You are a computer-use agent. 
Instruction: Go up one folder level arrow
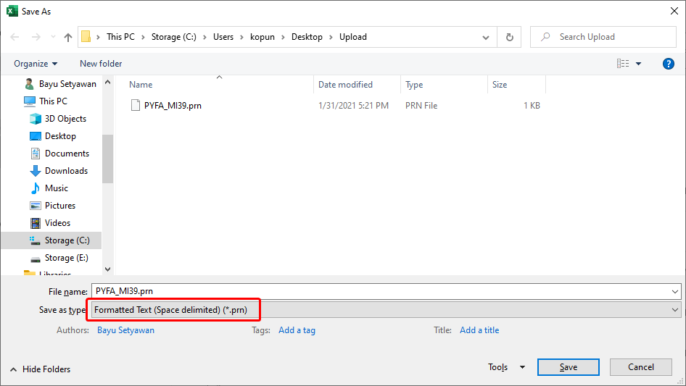[68, 37]
